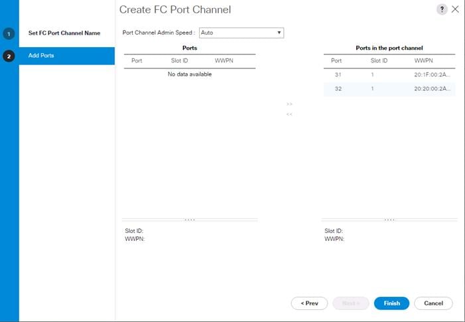Screen dimensions: 465x322
Task: Close the Create FC Port Channel dialog
Action: [x=455, y=9]
